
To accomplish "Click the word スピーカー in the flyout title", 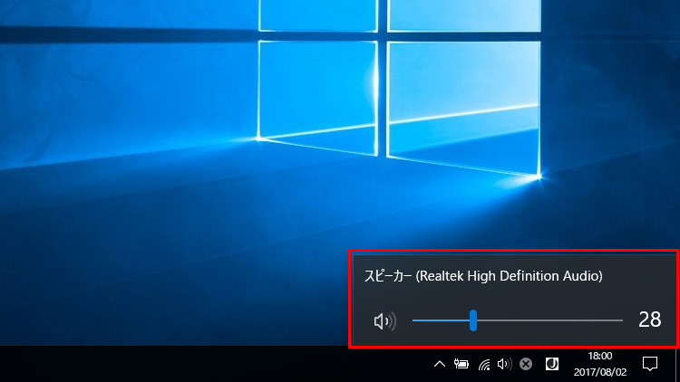I will click(x=388, y=275).
